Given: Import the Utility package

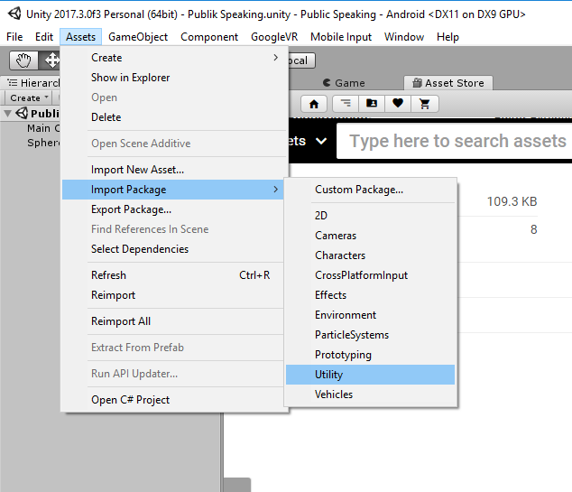Looking at the screenshot, I should point(370,375).
